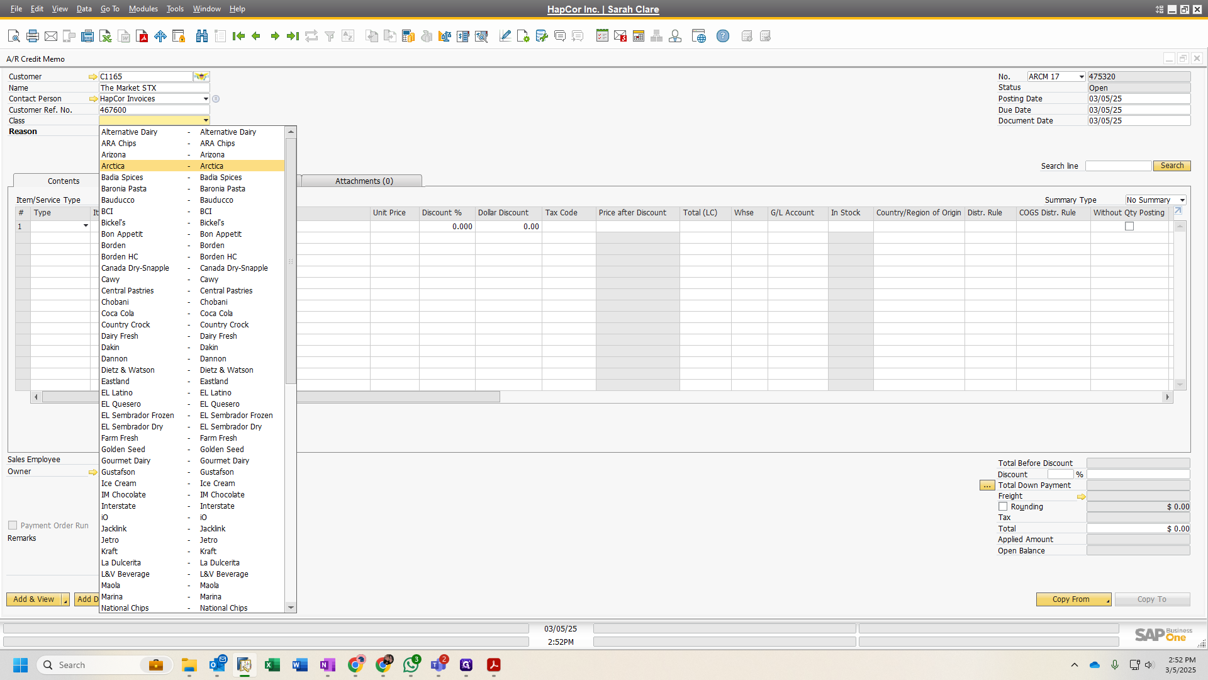Screen dimensions: 1208x680
Task: Click the Posting Date field
Action: click(1139, 99)
